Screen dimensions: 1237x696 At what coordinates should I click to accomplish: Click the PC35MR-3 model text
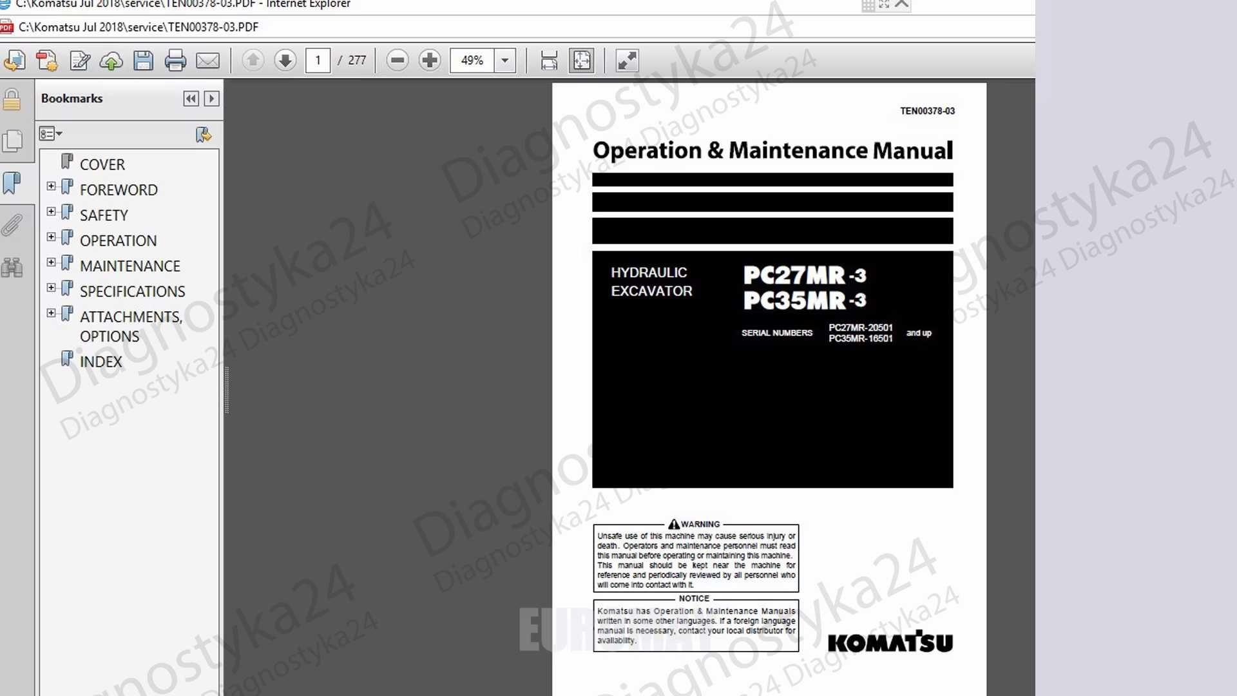805,300
